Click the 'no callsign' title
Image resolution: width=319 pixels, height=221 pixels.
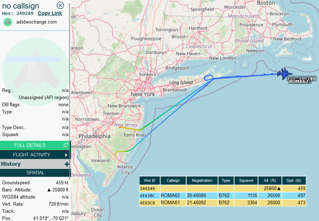click(x=21, y=6)
